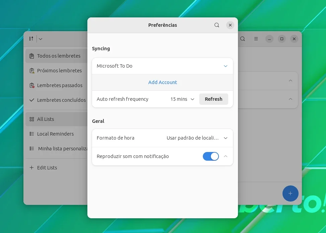Close the Preferências dialog
The image size is (326, 233).
[x=230, y=25]
